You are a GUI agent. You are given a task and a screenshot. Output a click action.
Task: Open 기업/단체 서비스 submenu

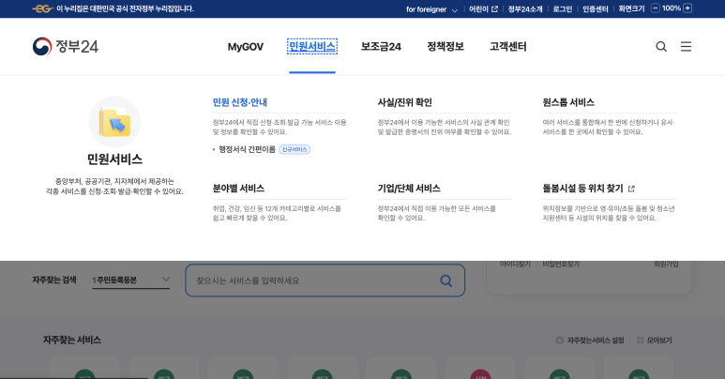[x=409, y=189]
